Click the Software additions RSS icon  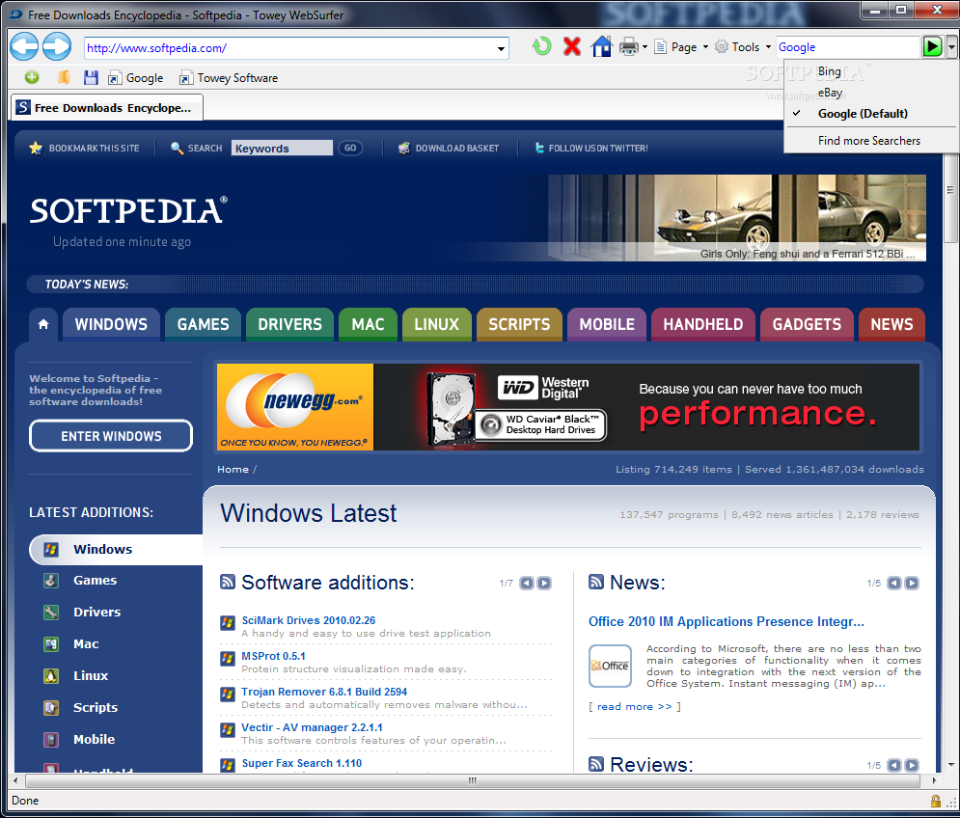point(227,582)
